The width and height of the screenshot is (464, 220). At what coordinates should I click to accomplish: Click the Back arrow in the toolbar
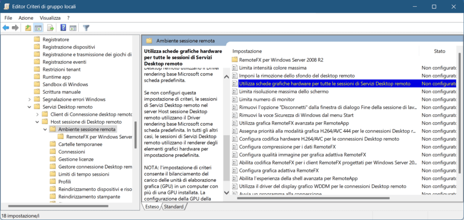coord(6,28)
